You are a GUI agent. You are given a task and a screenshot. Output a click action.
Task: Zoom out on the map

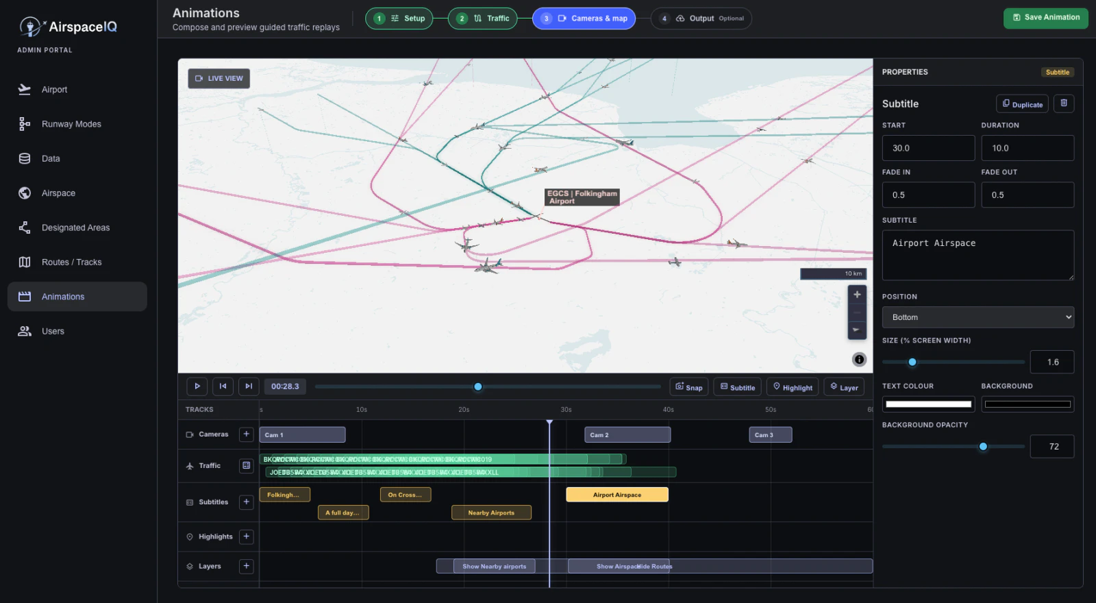857,312
